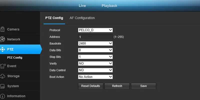
Task: Expand the Stop Bits dropdown
Action: coord(95,57)
